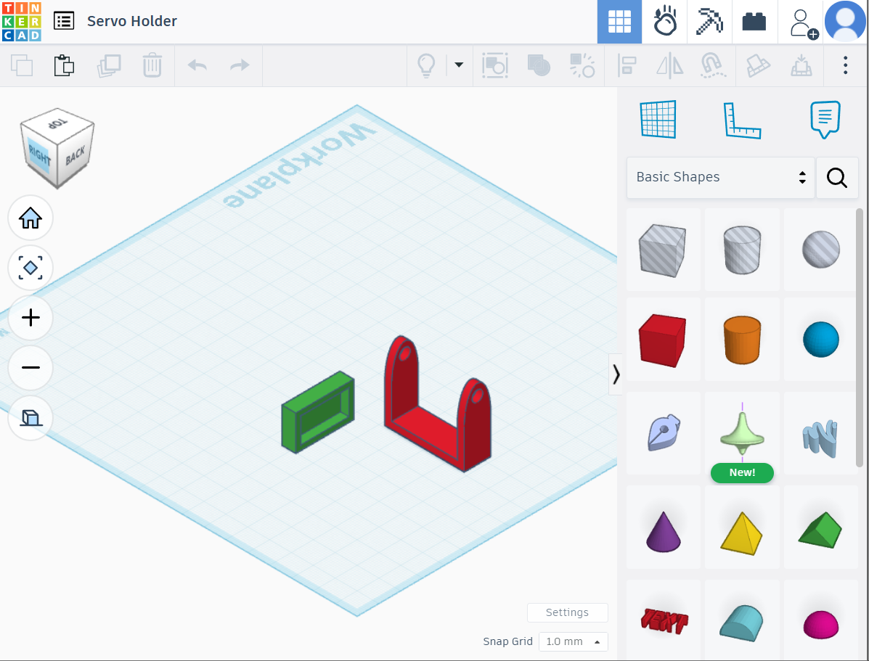Click the Group shapes icon

coord(539,65)
